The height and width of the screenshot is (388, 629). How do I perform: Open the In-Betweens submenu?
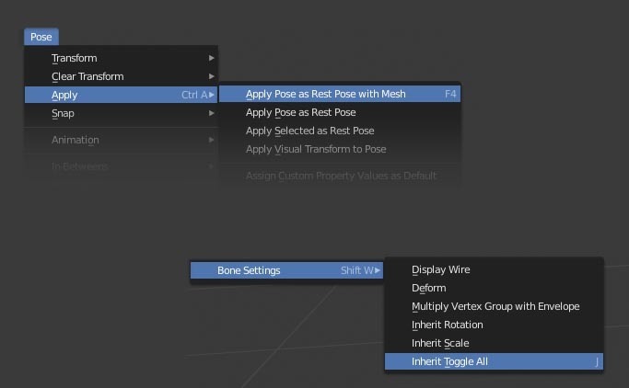pos(79,166)
